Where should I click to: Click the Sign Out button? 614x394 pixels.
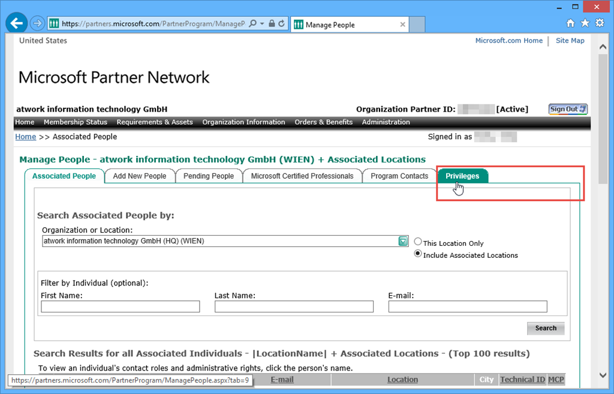click(x=568, y=109)
